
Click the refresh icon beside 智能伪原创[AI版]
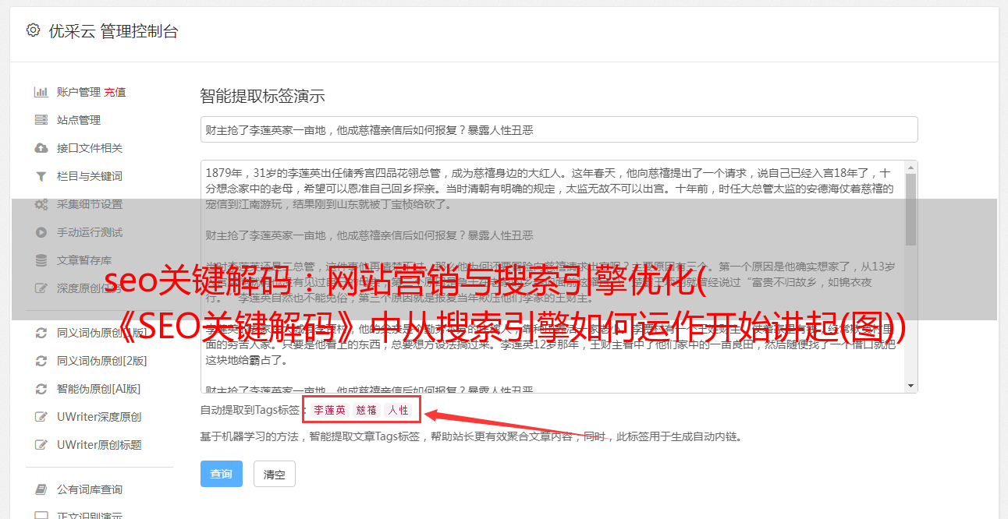pos(41,389)
